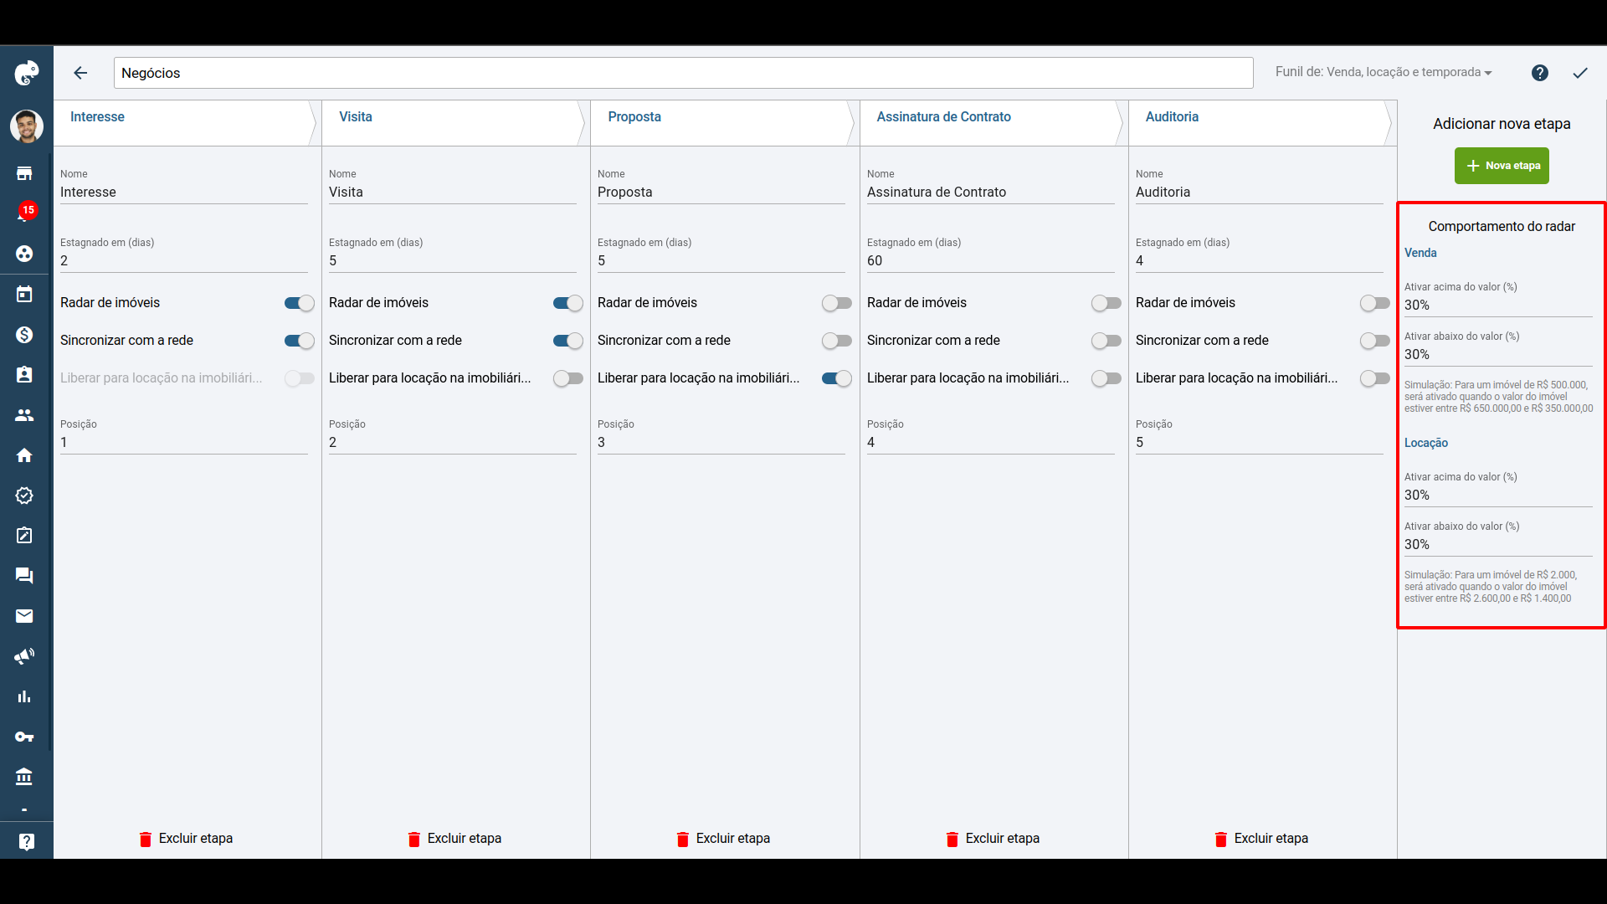The width and height of the screenshot is (1607, 904).
Task: Toggle Liberar para locação for Auditoria
Action: tap(1374, 378)
